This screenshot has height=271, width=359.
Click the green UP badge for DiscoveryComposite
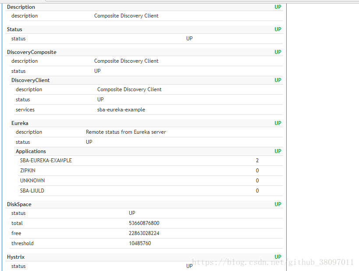[x=278, y=52]
